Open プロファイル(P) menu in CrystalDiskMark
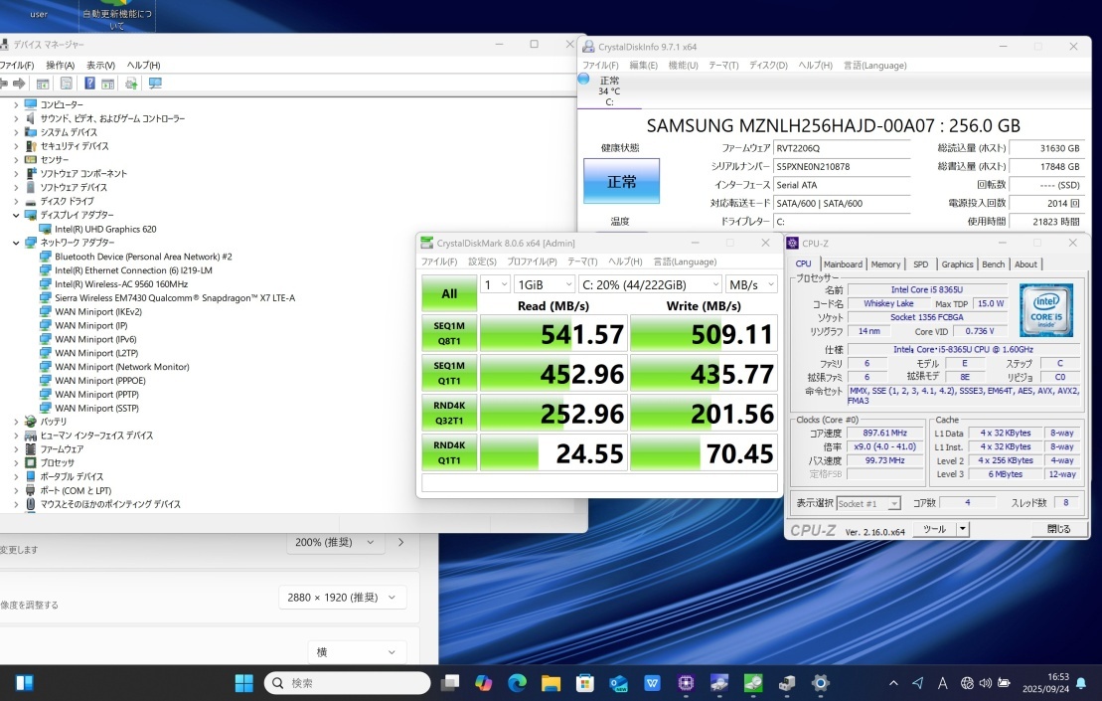The image size is (1102, 701). coord(532,262)
